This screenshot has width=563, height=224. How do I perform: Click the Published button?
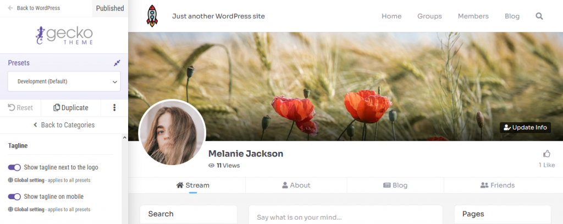[110, 8]
